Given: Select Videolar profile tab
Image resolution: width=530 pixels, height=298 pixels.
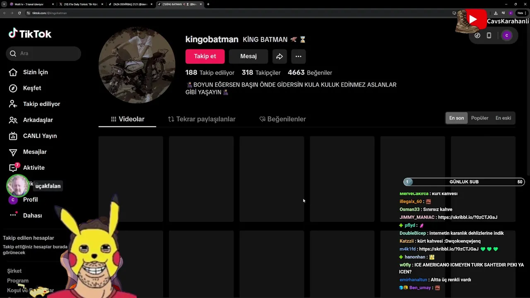Looking at the screenshot, I should [128, 119].
